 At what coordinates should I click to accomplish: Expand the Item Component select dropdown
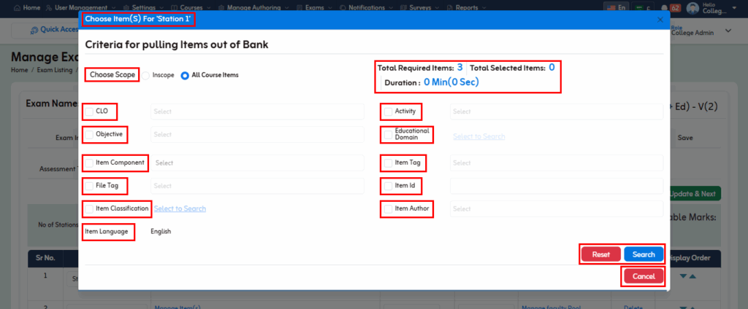click(x=256, y=163)
